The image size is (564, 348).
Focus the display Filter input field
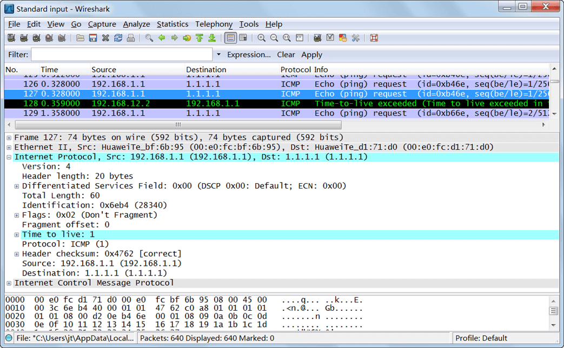122,55
